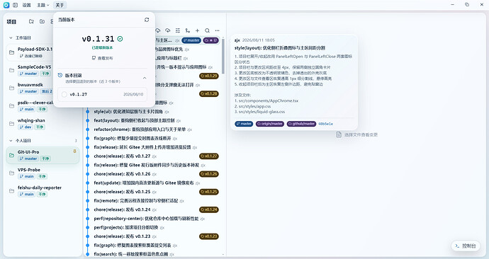The image size is (489, 259).
Task: Open the SampleCode-VS project
Action: click(x=34, y=70)
